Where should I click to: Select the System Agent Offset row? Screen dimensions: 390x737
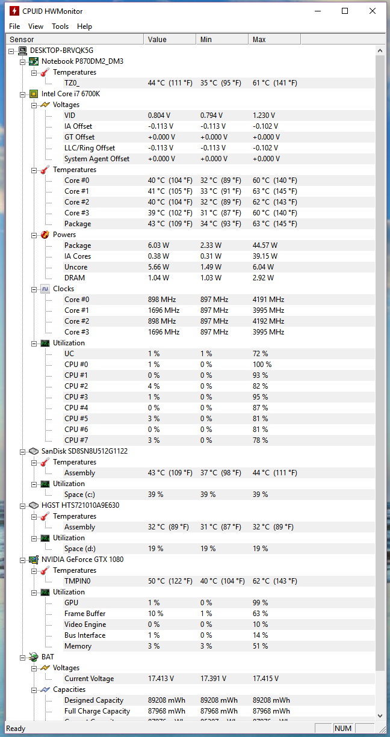click(219, 159)
